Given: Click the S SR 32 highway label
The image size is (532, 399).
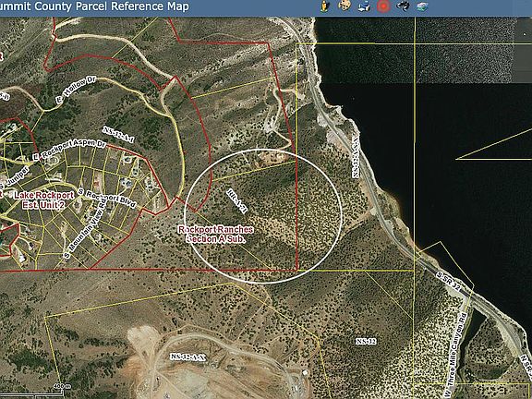Looking at the screenshot, I should click(448, 281).
